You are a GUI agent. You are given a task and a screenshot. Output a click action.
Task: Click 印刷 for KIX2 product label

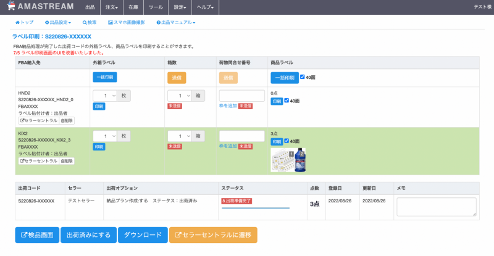click(x=277, y=142)
